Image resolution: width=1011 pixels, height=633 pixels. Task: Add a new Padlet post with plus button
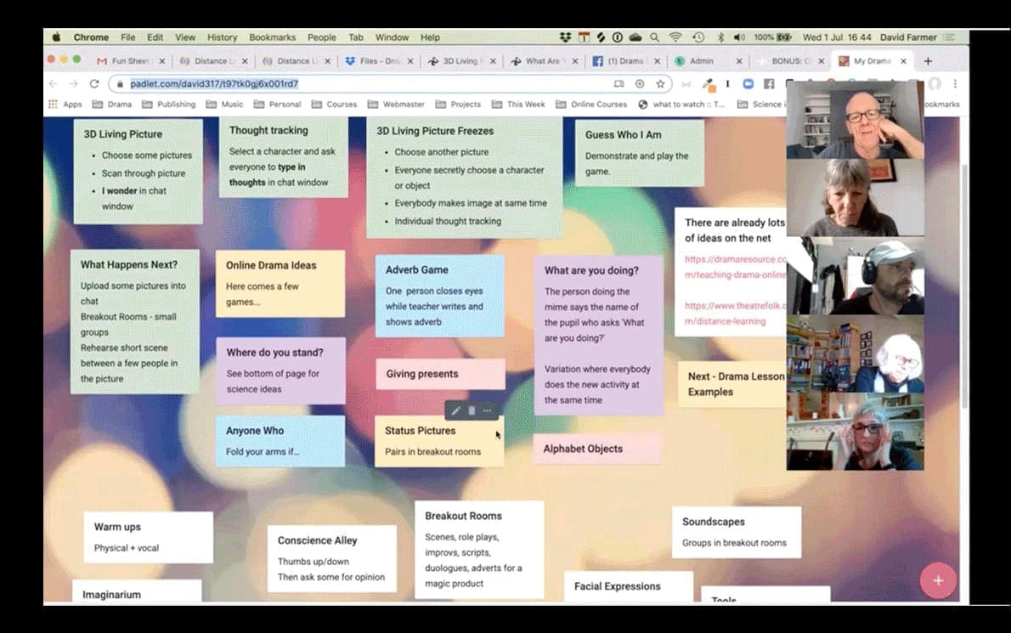[938, 580]
